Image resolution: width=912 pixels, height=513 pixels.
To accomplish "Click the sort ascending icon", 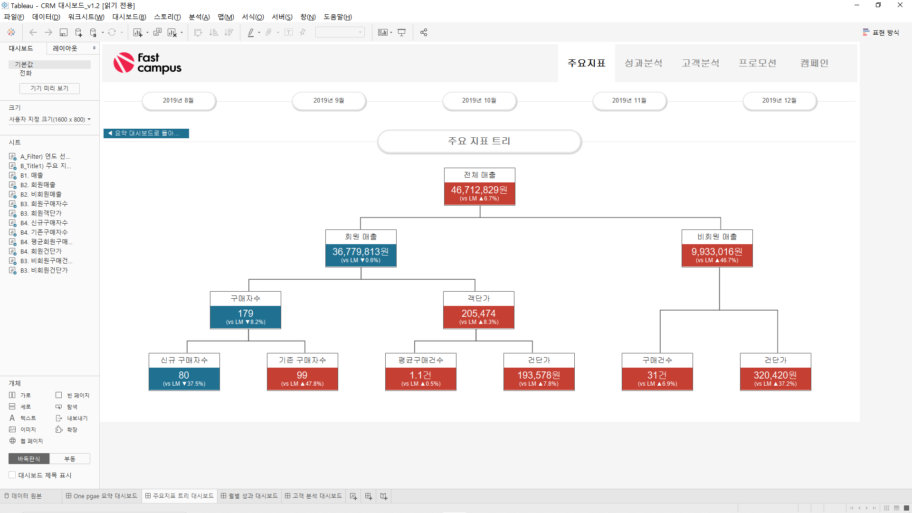I will coord(214,32).
